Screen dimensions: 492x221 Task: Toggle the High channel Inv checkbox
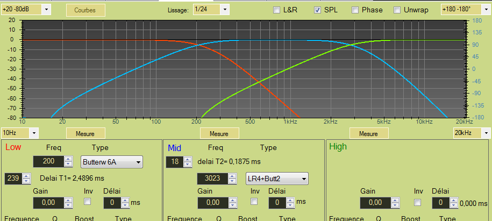tap(417, 202)
